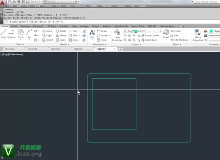Activate the Move command
Screen dimensions: 220x160
[x=47, y=31]
